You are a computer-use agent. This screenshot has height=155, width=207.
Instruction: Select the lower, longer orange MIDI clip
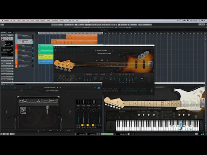pyautogui.click(x=74, y=42)
